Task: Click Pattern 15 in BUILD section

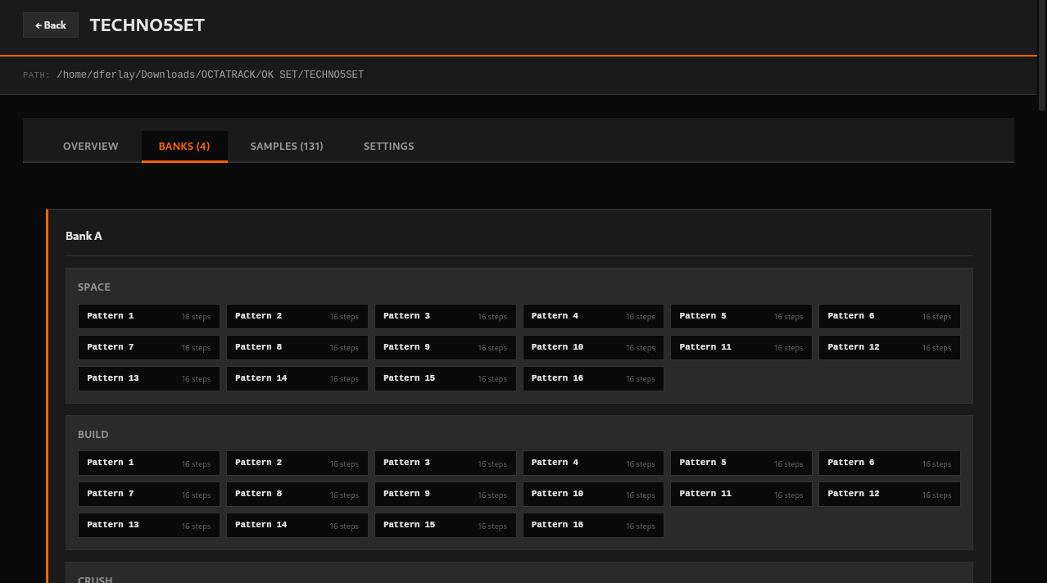Action: [445, 526]
